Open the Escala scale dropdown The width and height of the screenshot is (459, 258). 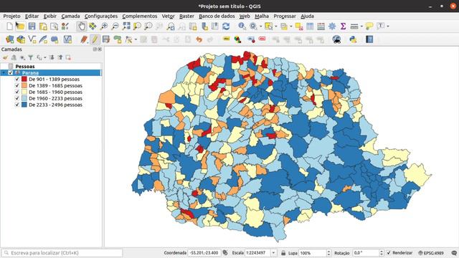pos(273,253)
